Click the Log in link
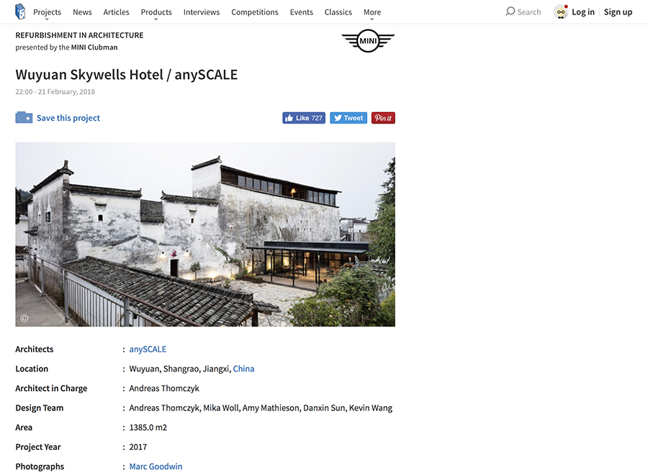Image resolution: width=648 pixels, height=473 pixels. pos(583,12)
